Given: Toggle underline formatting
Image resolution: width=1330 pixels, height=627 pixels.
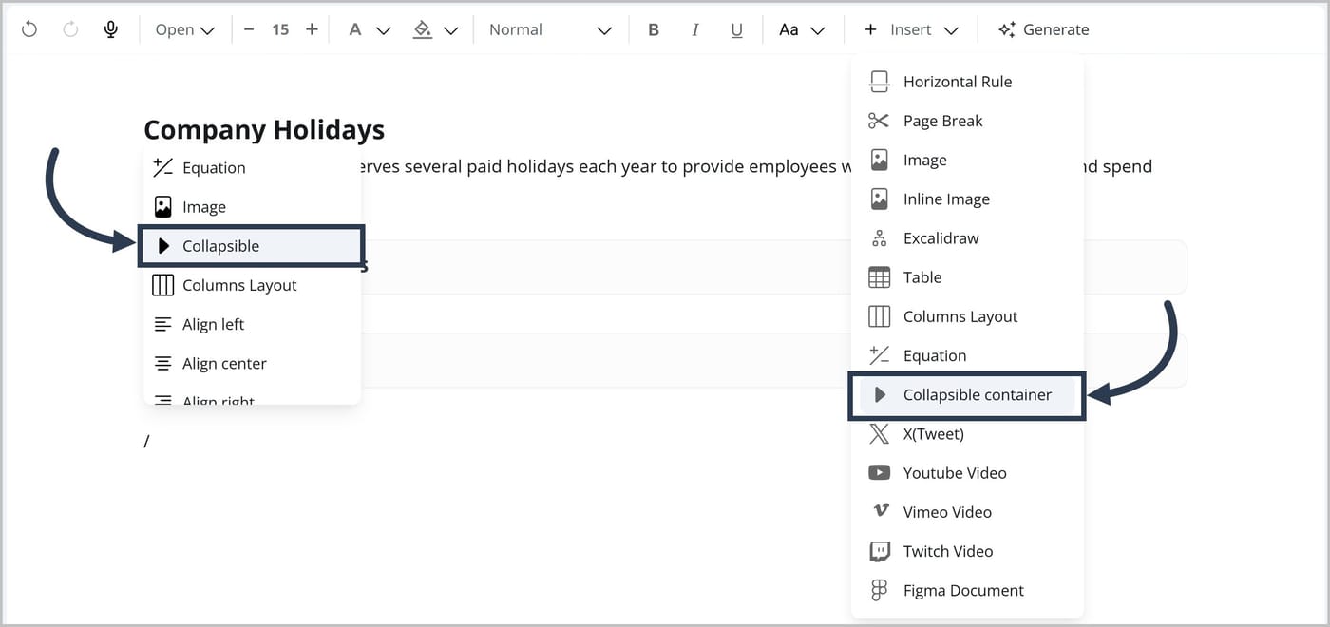Looking at the screenshot, I should 736,29.
